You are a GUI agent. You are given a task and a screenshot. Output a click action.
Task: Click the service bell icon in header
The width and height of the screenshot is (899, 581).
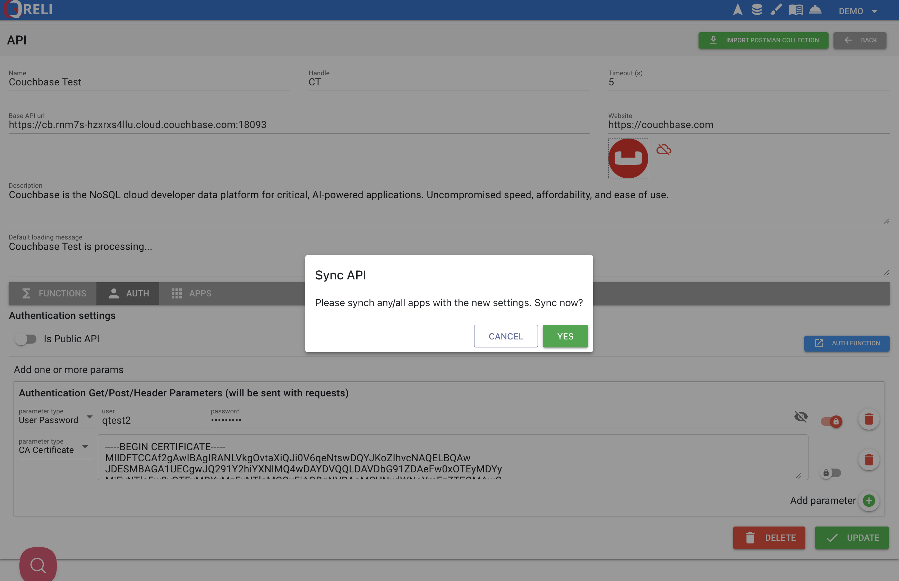click(x=815, y=10)
